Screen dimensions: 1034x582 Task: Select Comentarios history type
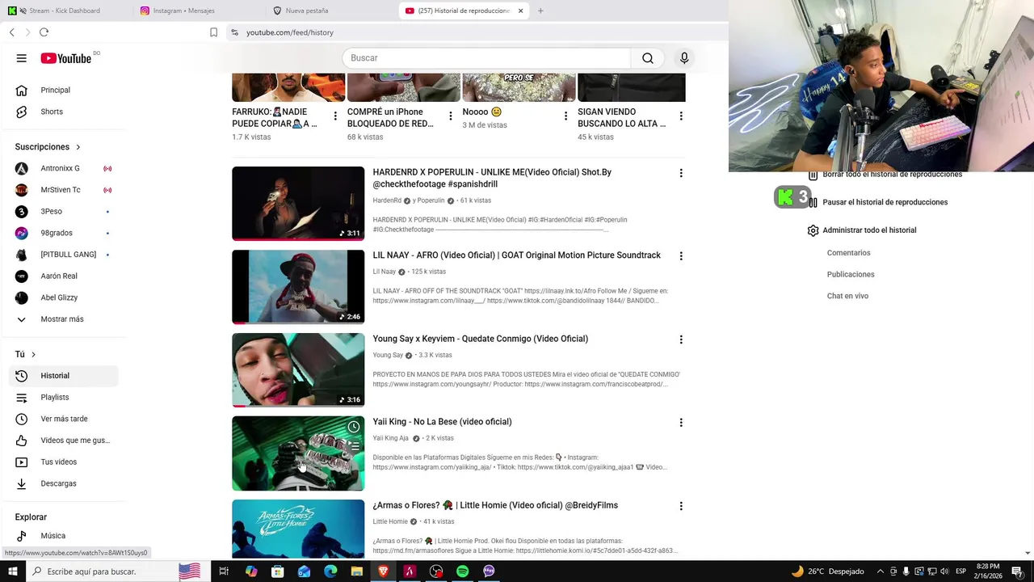848,253
